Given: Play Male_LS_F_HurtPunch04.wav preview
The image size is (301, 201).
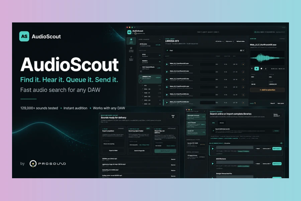Looking at the screenshot, I should 167,87.
